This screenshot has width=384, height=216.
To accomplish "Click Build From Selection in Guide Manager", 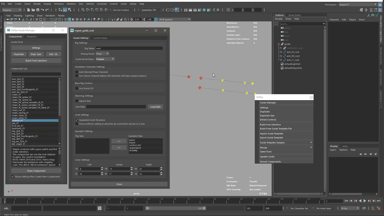I will click(36, 61).
